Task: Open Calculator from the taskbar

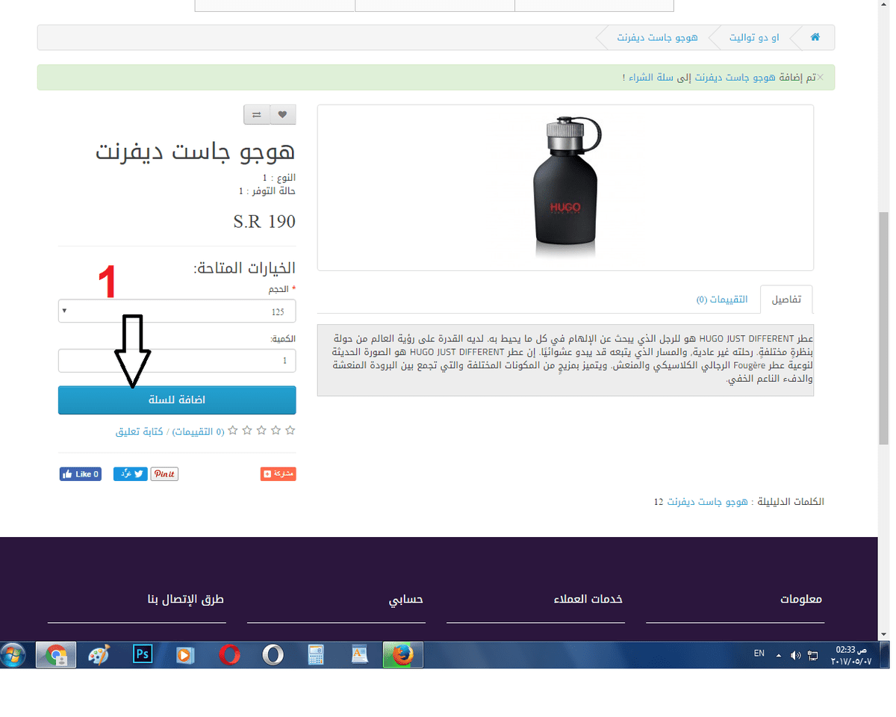Action: click(x=317, y=656)
